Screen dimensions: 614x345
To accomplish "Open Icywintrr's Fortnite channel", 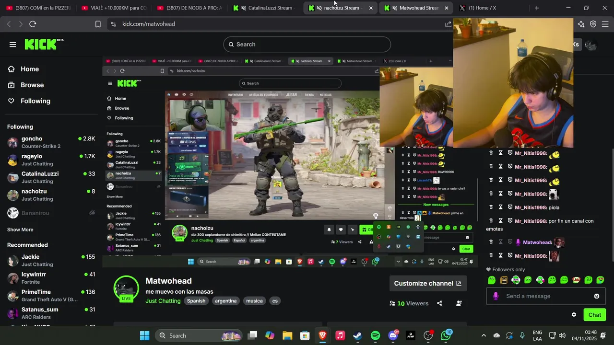I will tap(51, 278).
